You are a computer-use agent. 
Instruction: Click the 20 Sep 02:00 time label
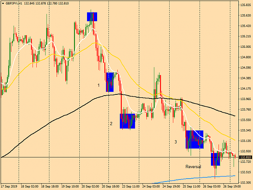[x=90, y=186]
